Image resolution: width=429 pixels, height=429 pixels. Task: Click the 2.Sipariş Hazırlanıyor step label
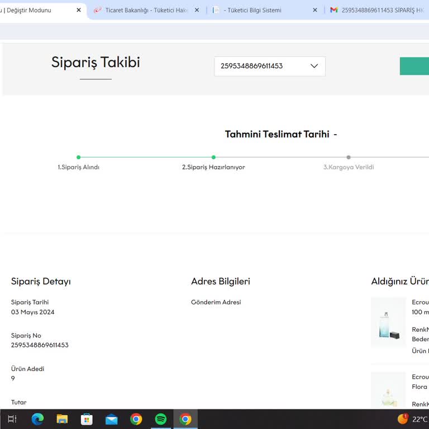(213, 167)
